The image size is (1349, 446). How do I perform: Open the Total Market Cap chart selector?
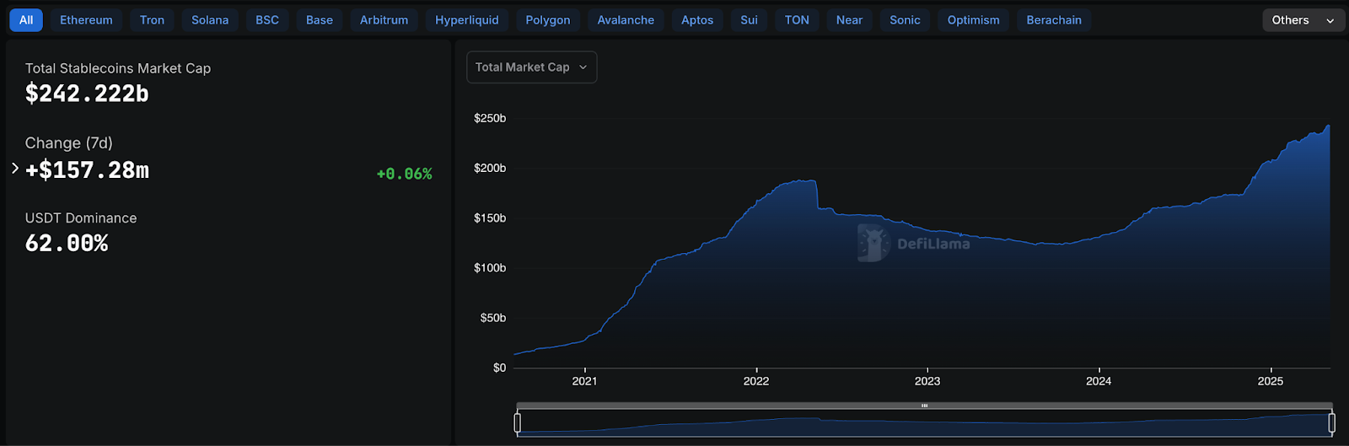pos(532,67)
